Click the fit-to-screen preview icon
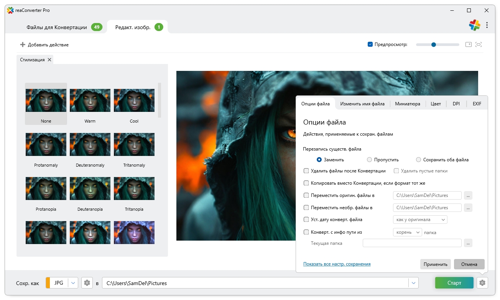 tap(479, 44)
